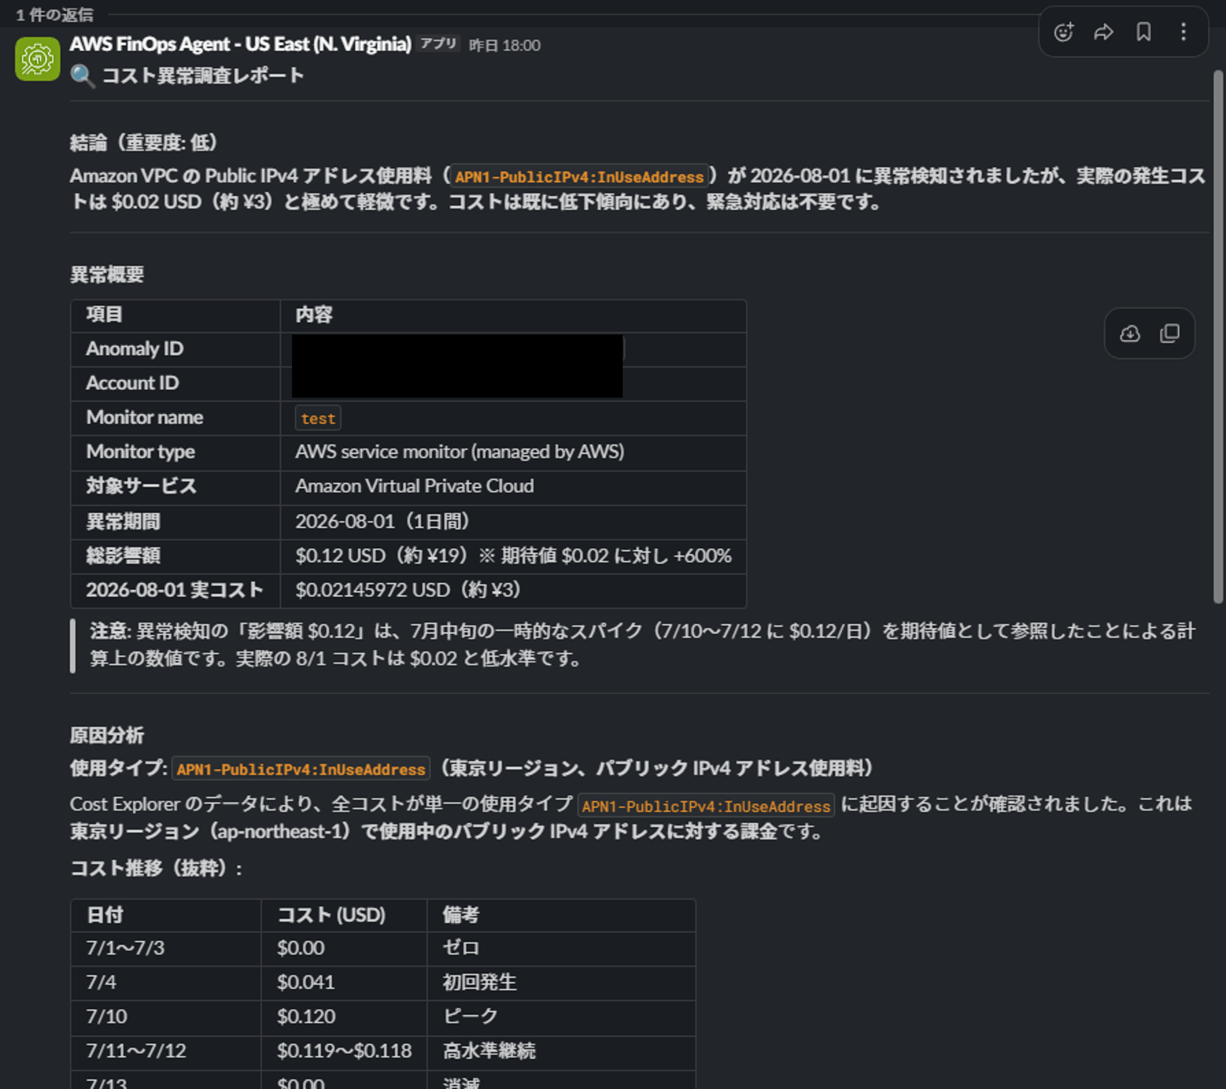
Task: Bookmark this message for later
Action: click(x=1144, y=32)
